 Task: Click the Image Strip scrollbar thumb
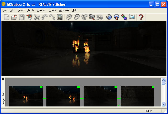(x=163, y=84)
